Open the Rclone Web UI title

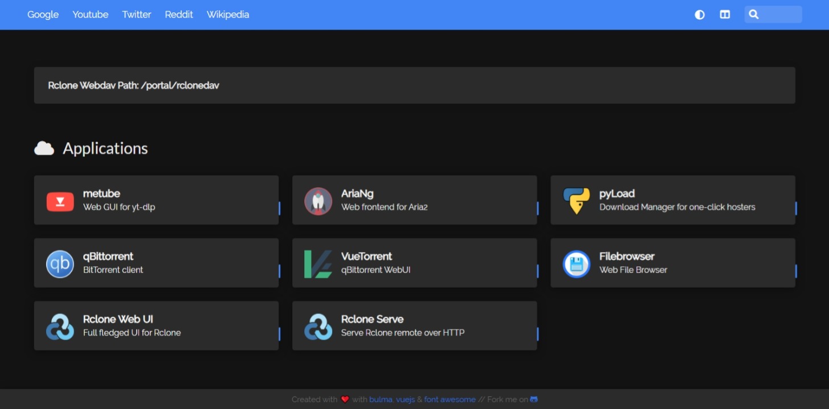coord(118,319)
